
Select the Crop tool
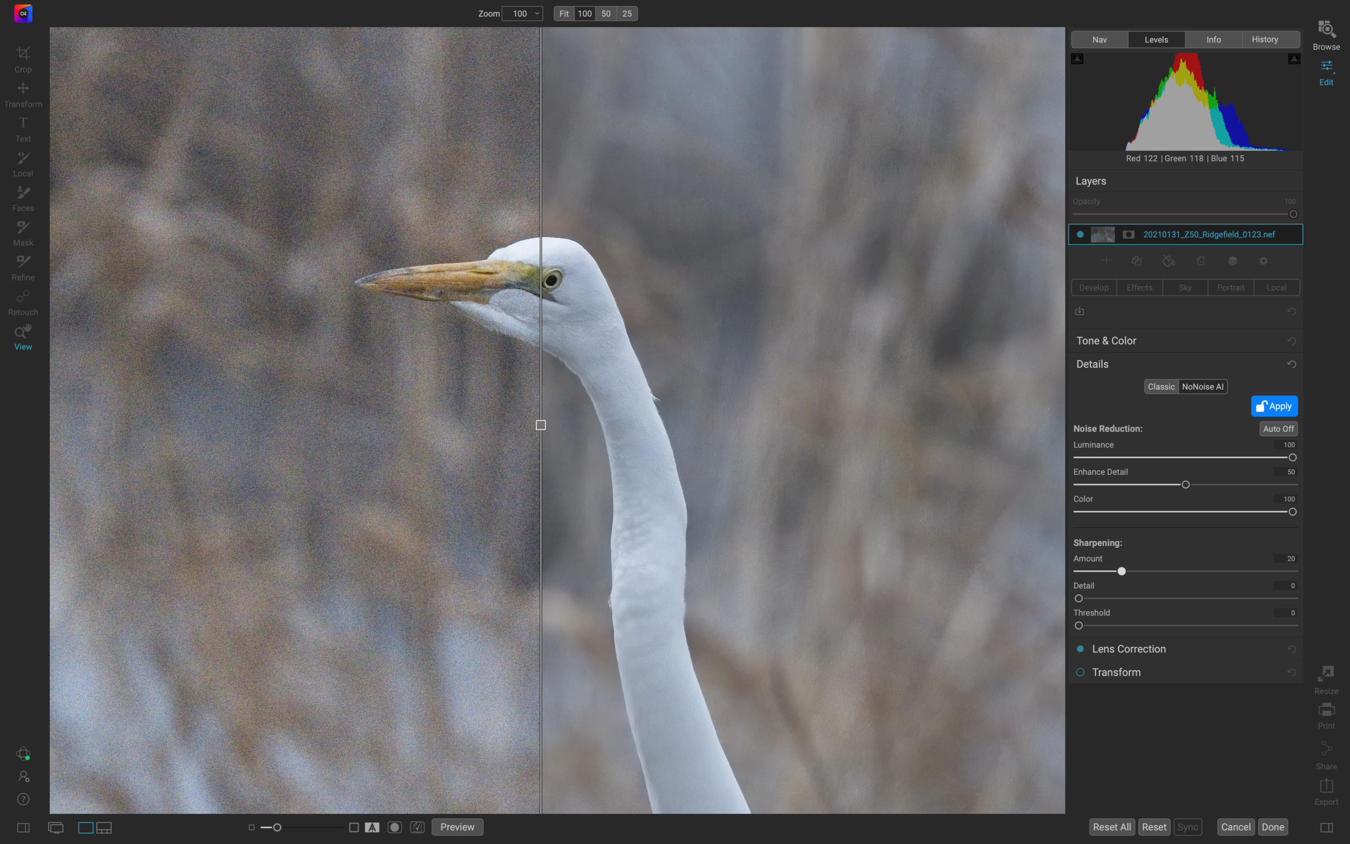click(23, 59)
